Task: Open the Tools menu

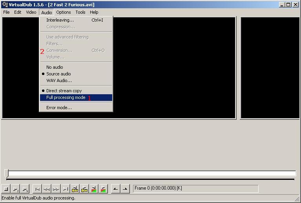Action: 80,12
